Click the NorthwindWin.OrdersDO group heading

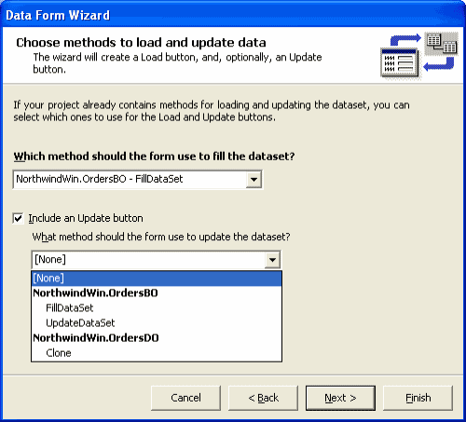(96, 338)
